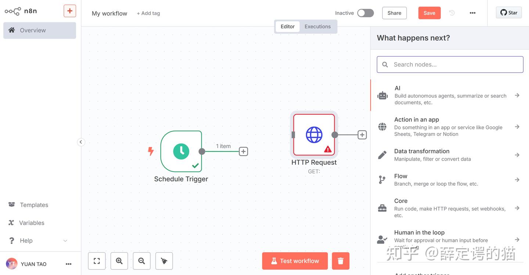The image size is (529, 275).
Task: Click the fit-to-view canvas icon
Action: point(97,261)
